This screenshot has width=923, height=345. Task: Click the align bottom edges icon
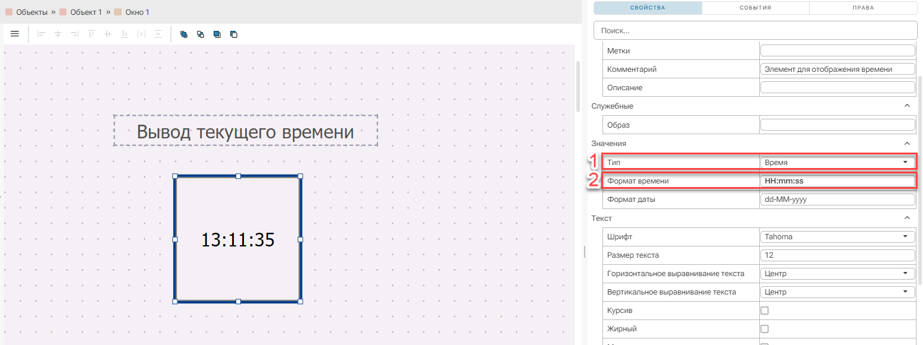(x=125, y=34)
